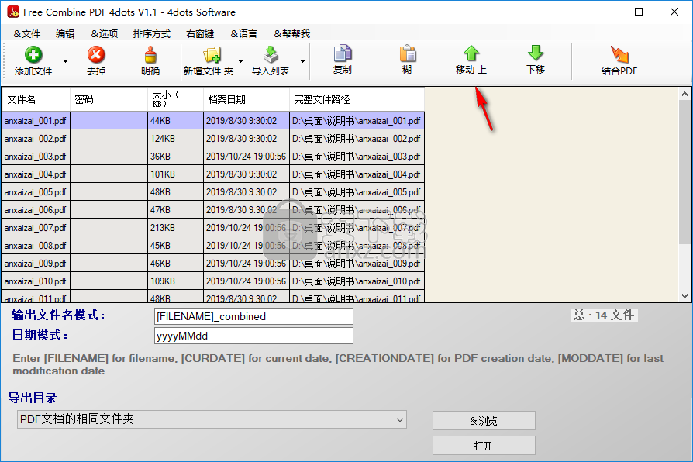Open the 排序方式 menu

click(x=152, y=33)
